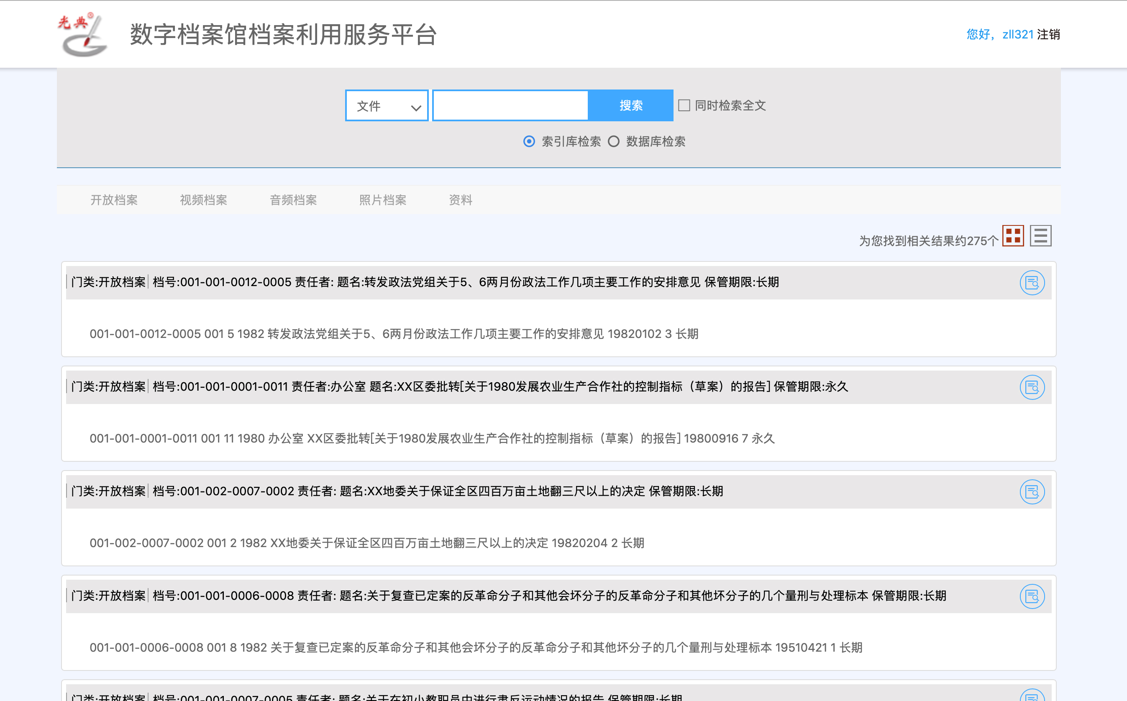Open detail icon for record 001-001-0006-0008
The height and width of the screenshot is (701, 1127).
pos(1032,596)
